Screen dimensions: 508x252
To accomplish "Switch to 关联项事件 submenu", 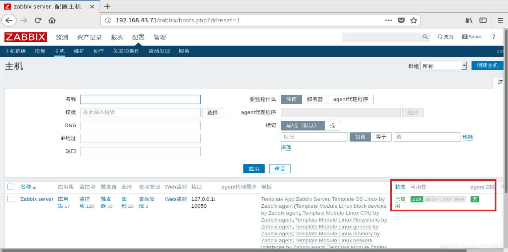I will coord(126,51).
